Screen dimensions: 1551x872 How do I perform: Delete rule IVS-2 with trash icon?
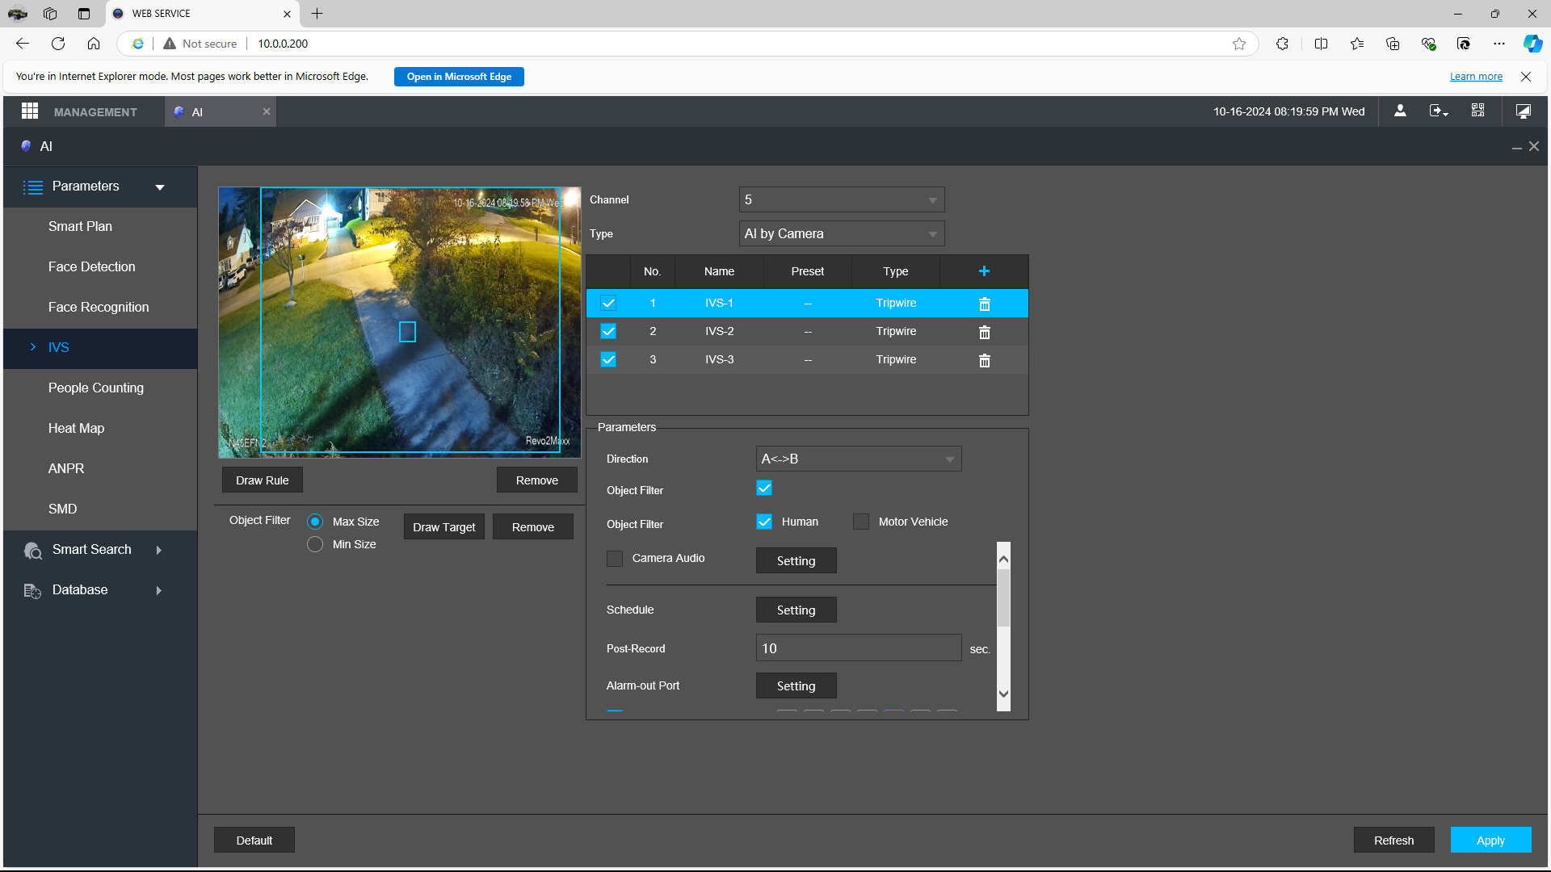click(x=984, y=332)
